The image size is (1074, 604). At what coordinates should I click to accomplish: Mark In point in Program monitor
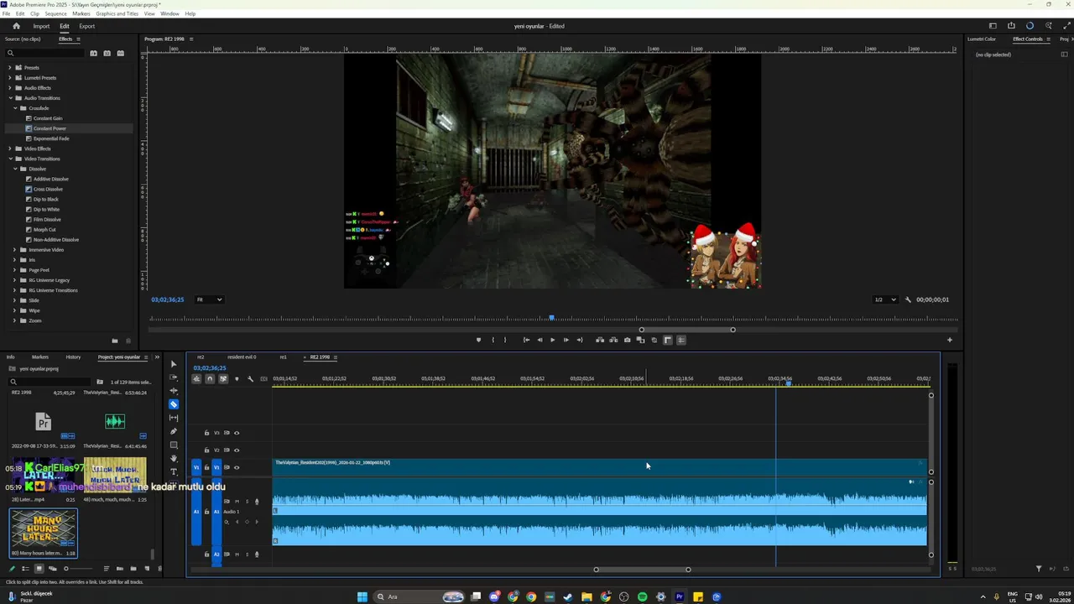[x=493, y=340]
